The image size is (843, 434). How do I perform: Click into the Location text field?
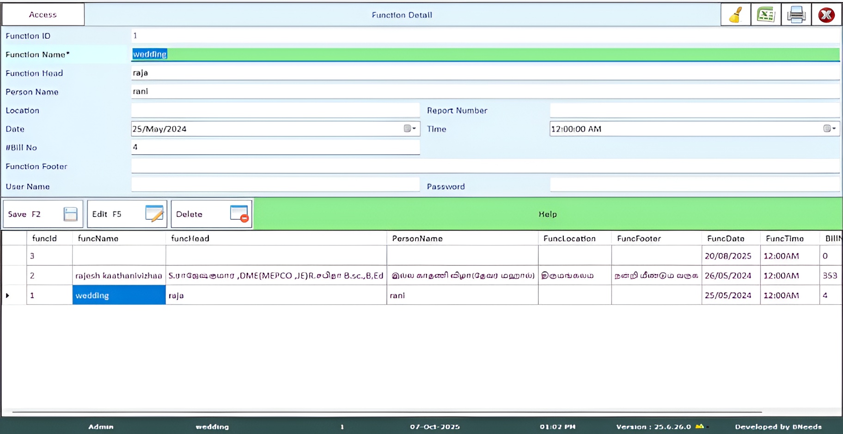pyautogui.click(x=275, y=110)
